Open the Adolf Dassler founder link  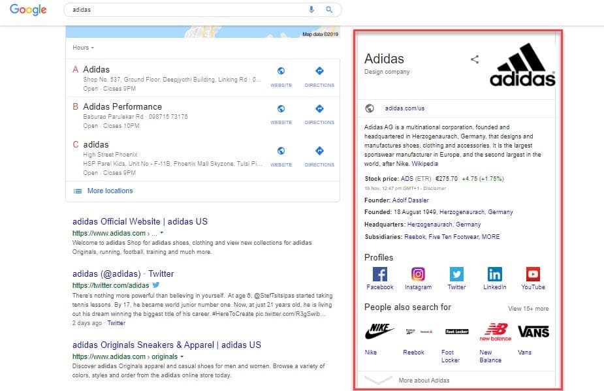pos(410,200)
